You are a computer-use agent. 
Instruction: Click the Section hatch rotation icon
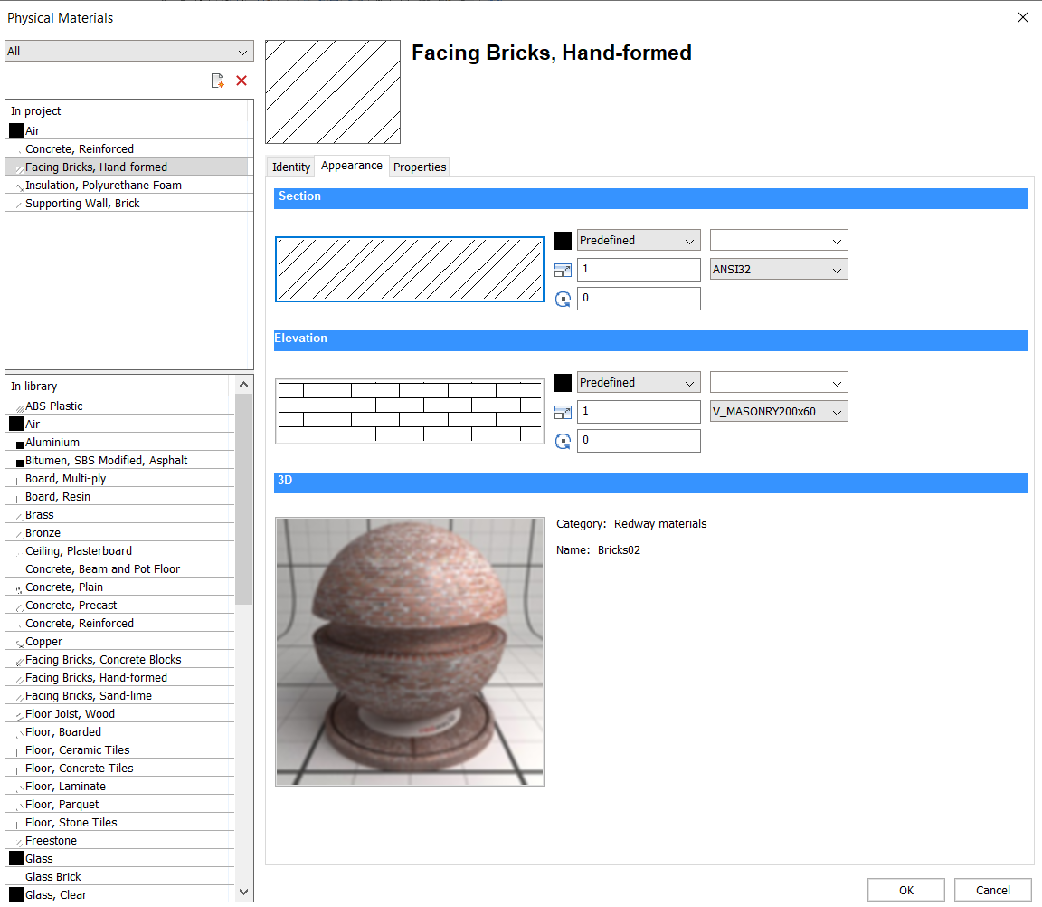click(563, 299)
